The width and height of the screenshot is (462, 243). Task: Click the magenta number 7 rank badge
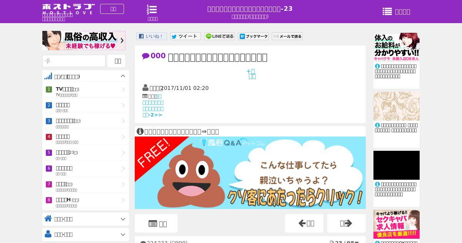(49, 184)
